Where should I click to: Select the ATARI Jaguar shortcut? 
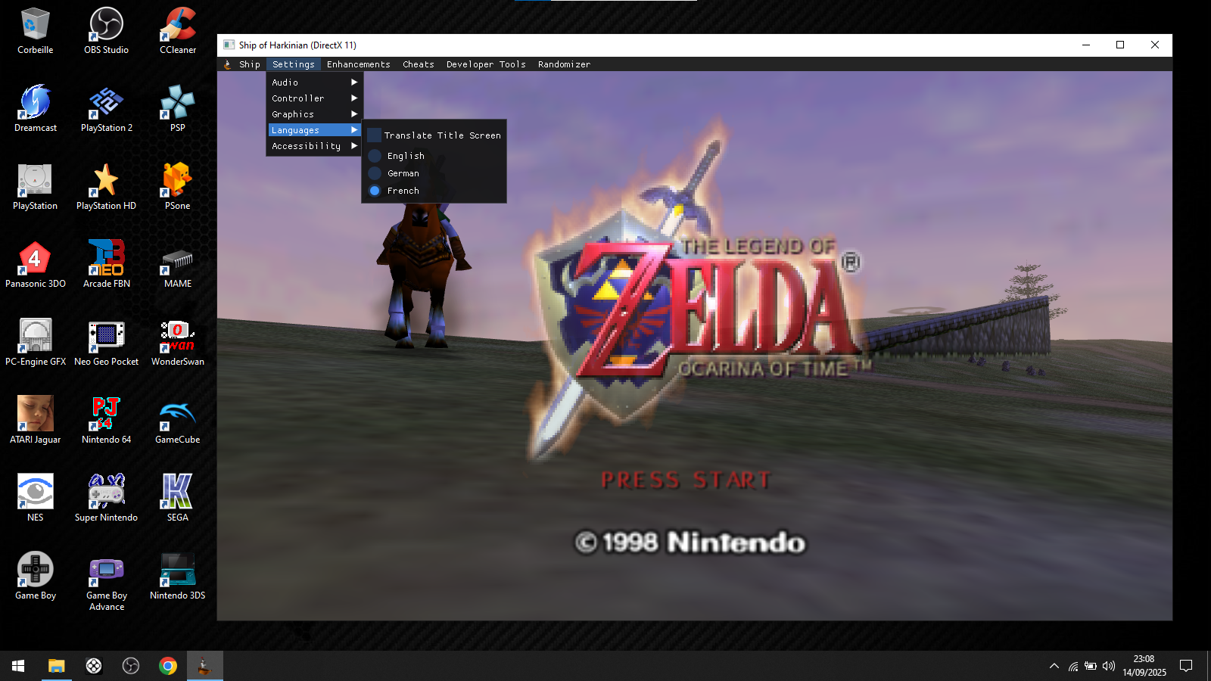[35, 421]
